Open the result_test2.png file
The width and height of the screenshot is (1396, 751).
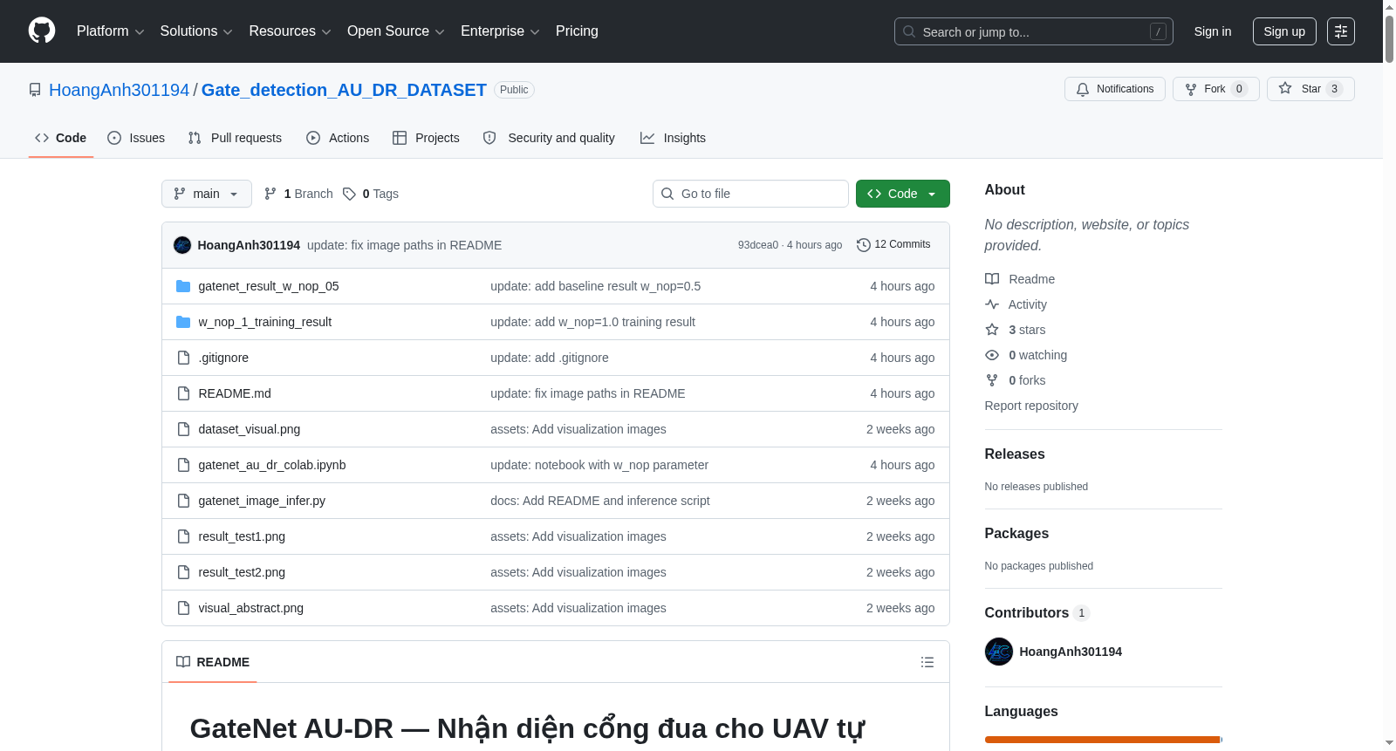click(x=242, y=572)
